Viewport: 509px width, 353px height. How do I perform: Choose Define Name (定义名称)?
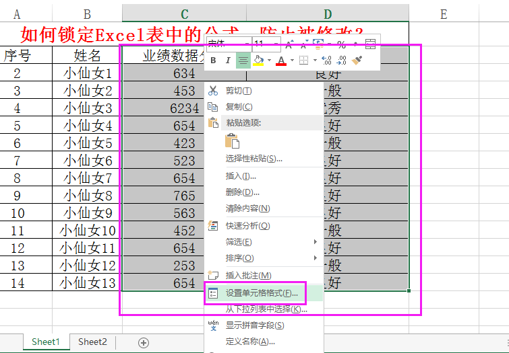click(264, 342)
